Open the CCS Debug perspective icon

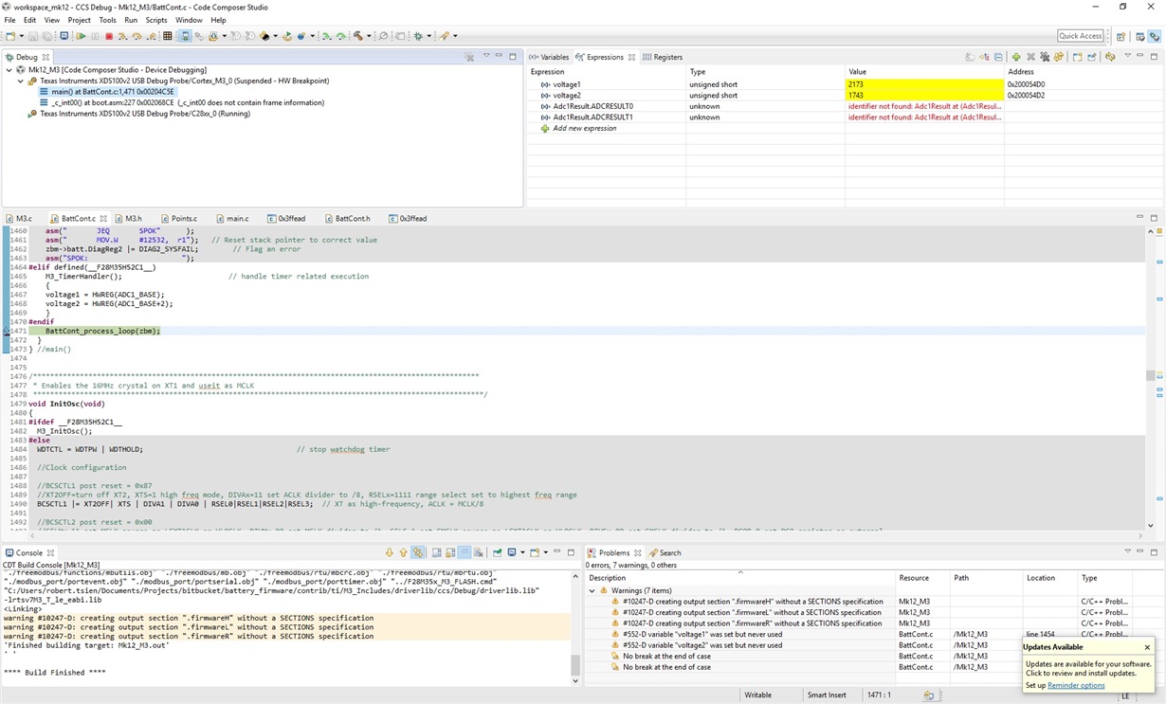tap(1155, 36)
